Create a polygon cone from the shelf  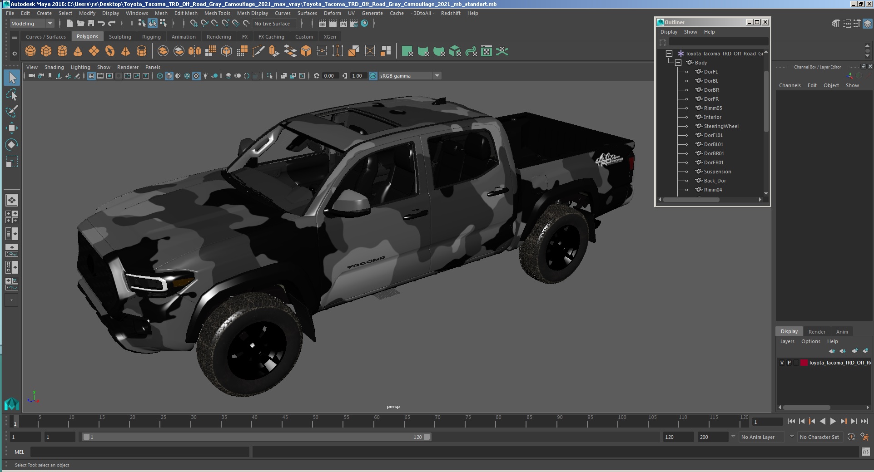[78, 51]
